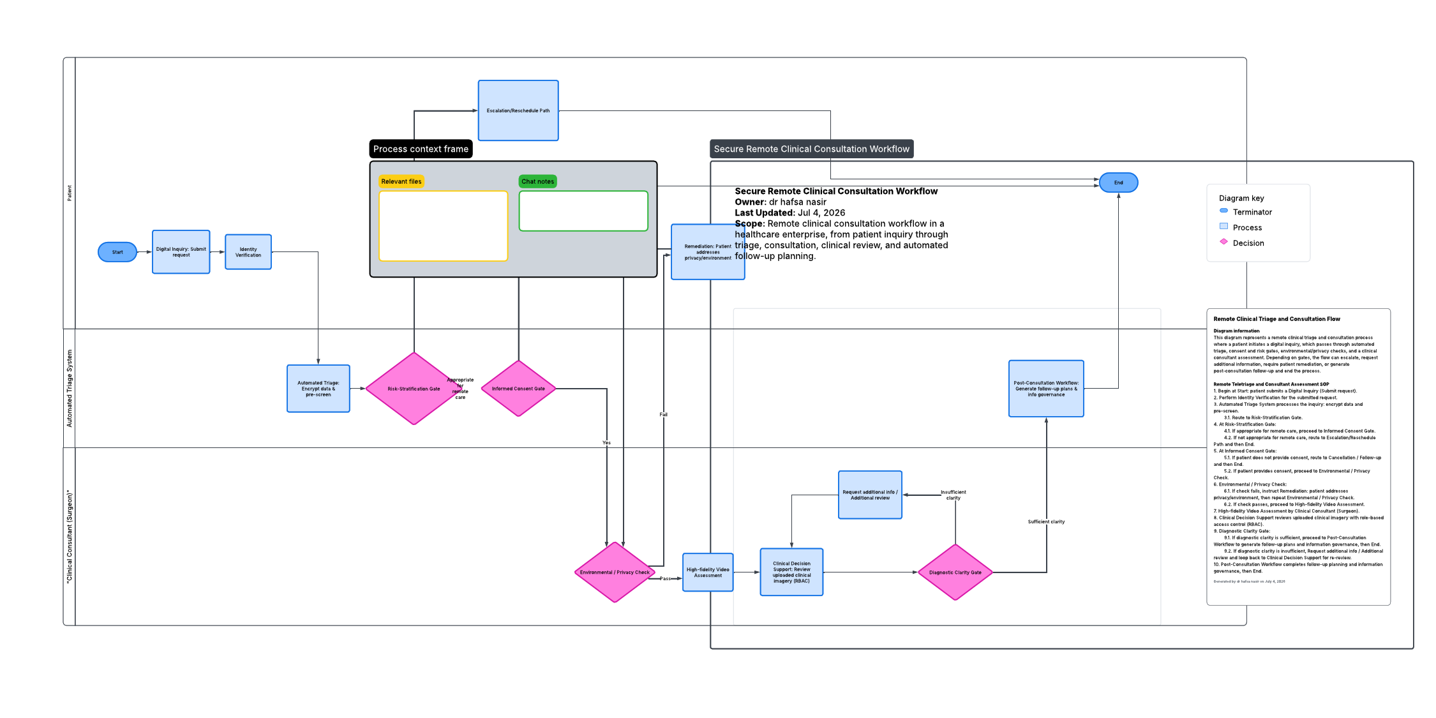
Task: Click the Process icon in diagram key
Action: pyautogui.click(x=1223, y=226)
